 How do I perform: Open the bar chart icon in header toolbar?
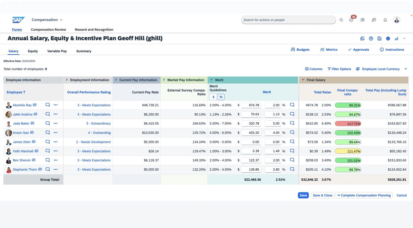pyautogui.click(x=396, y=39)
